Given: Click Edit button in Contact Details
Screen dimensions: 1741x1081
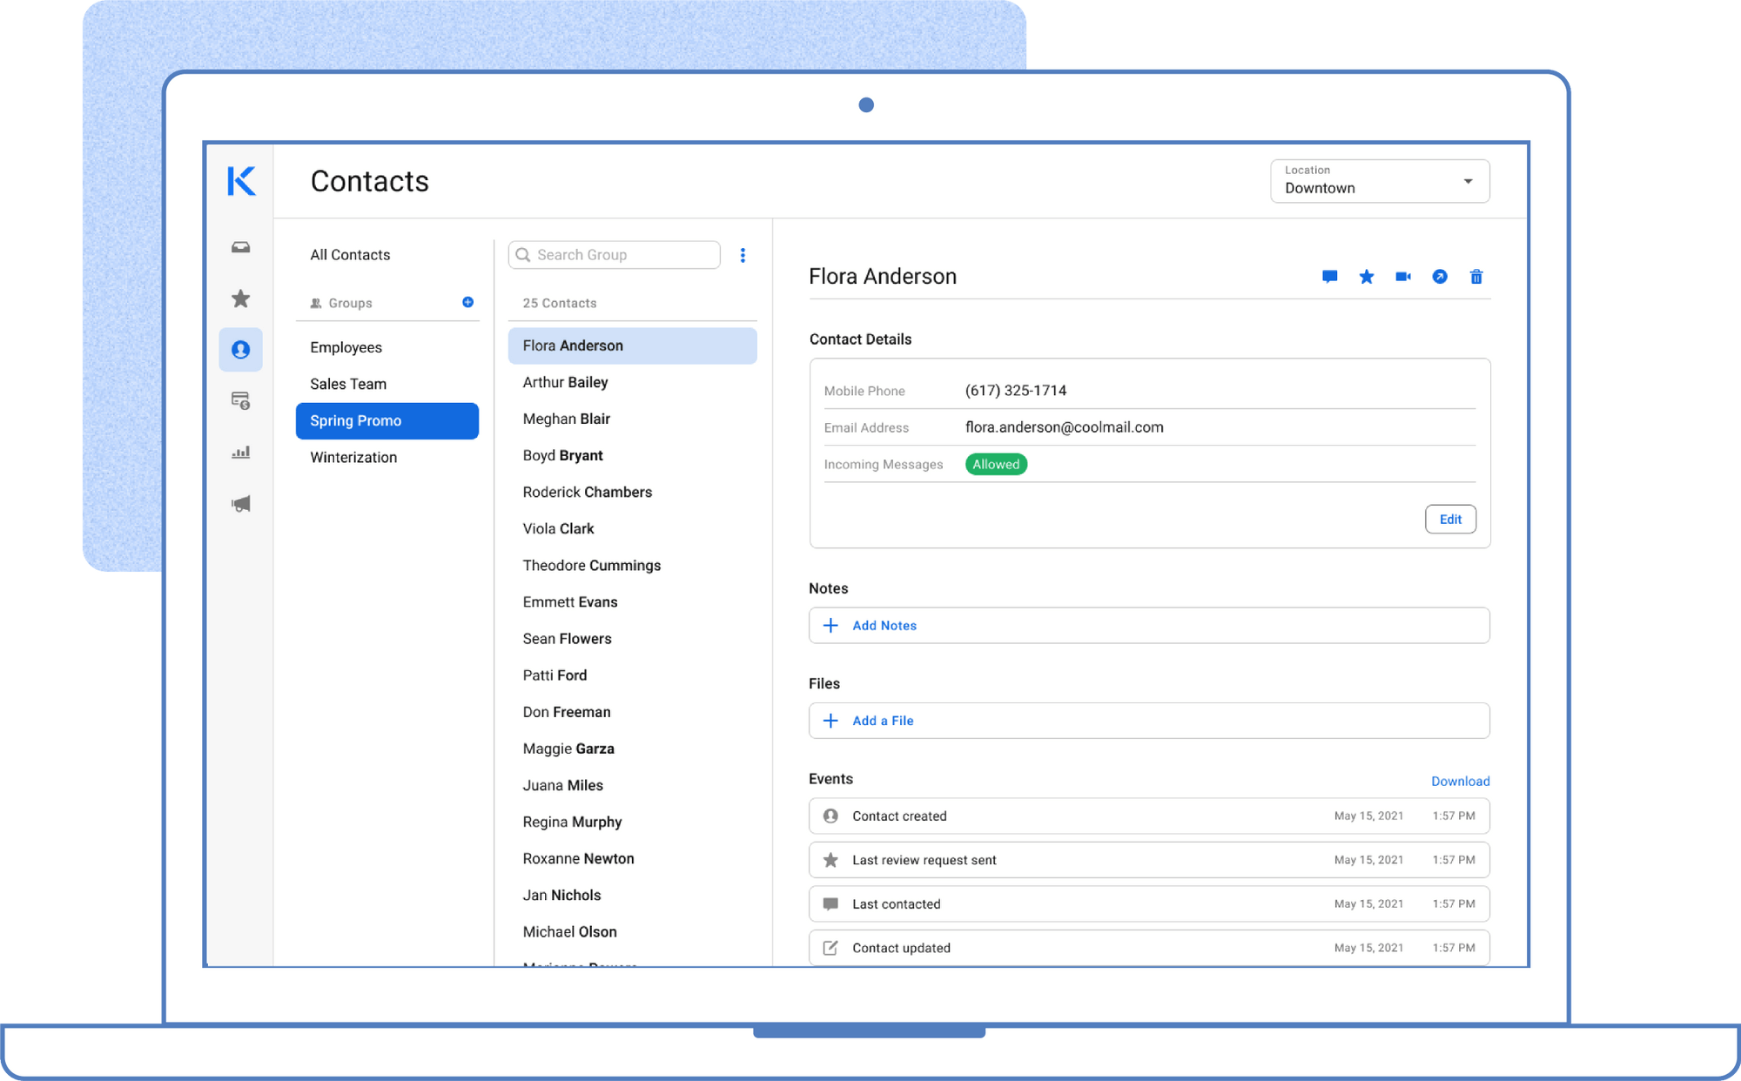Looking at the screenshot, I should pyautogui.click(x=1449, y=519).
